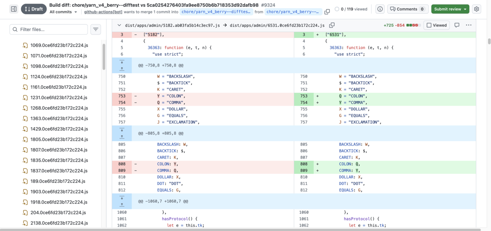The width and height of the screenshot is (491, 231).
Task: Click the @@ -750,8 +750,8 @@ hunk header
Action: 160,65
